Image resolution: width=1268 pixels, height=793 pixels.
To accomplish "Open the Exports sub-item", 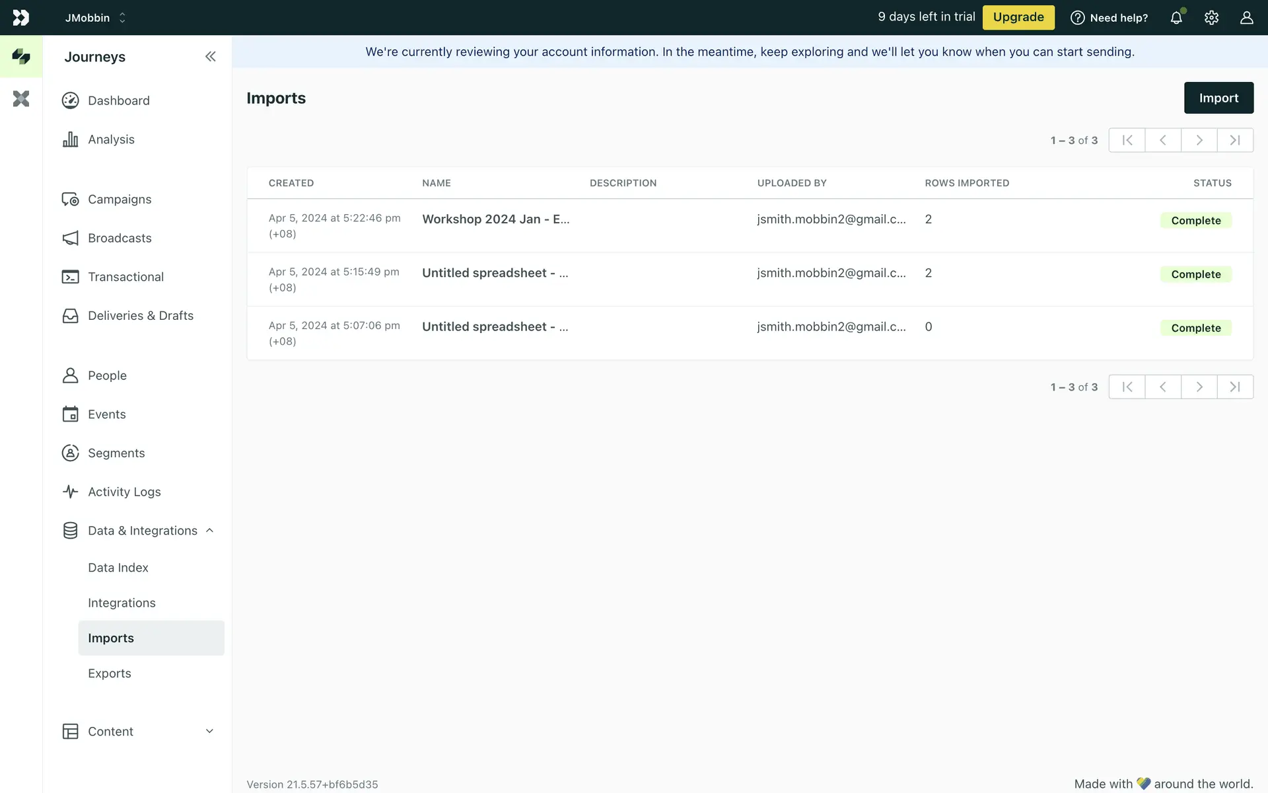I will coord(110,673).
